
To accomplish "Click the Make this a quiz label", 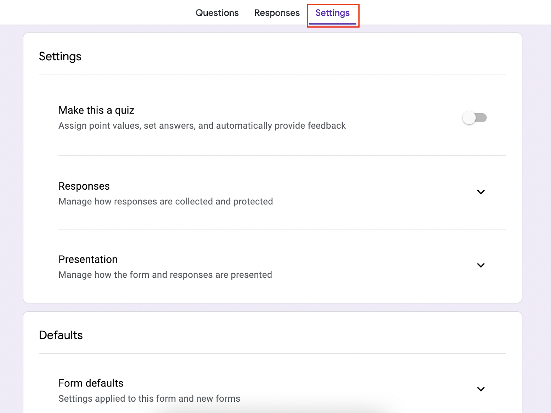I will [x=96, y=110].
